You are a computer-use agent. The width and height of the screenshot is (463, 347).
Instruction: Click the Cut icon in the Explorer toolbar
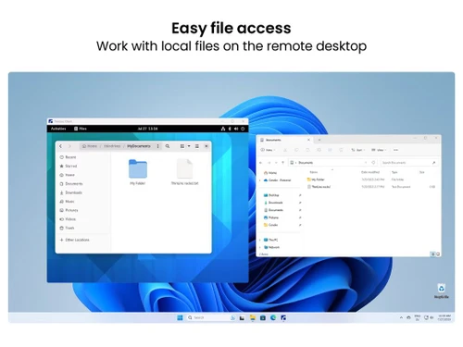285,150
